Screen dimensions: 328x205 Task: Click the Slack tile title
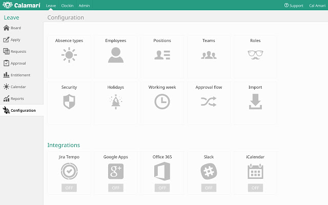(x=209, y=157)
